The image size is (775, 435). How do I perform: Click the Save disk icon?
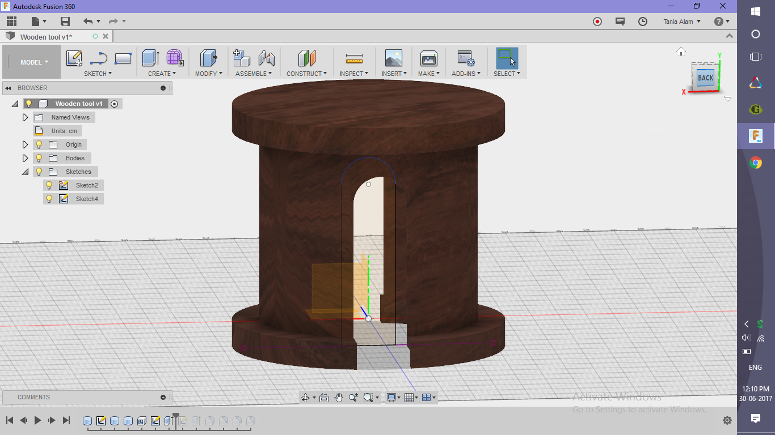pos(65,22)
